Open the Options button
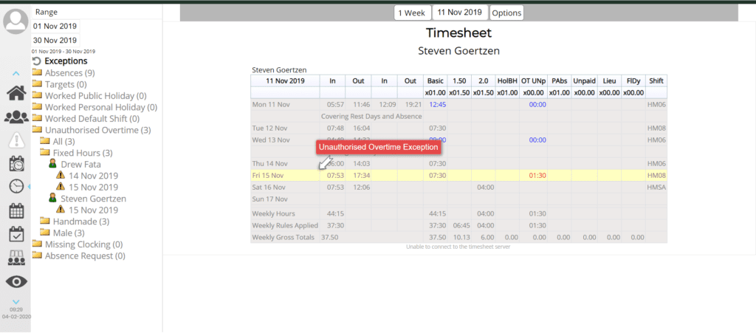The image size is (756, 333). pos(506,13)
